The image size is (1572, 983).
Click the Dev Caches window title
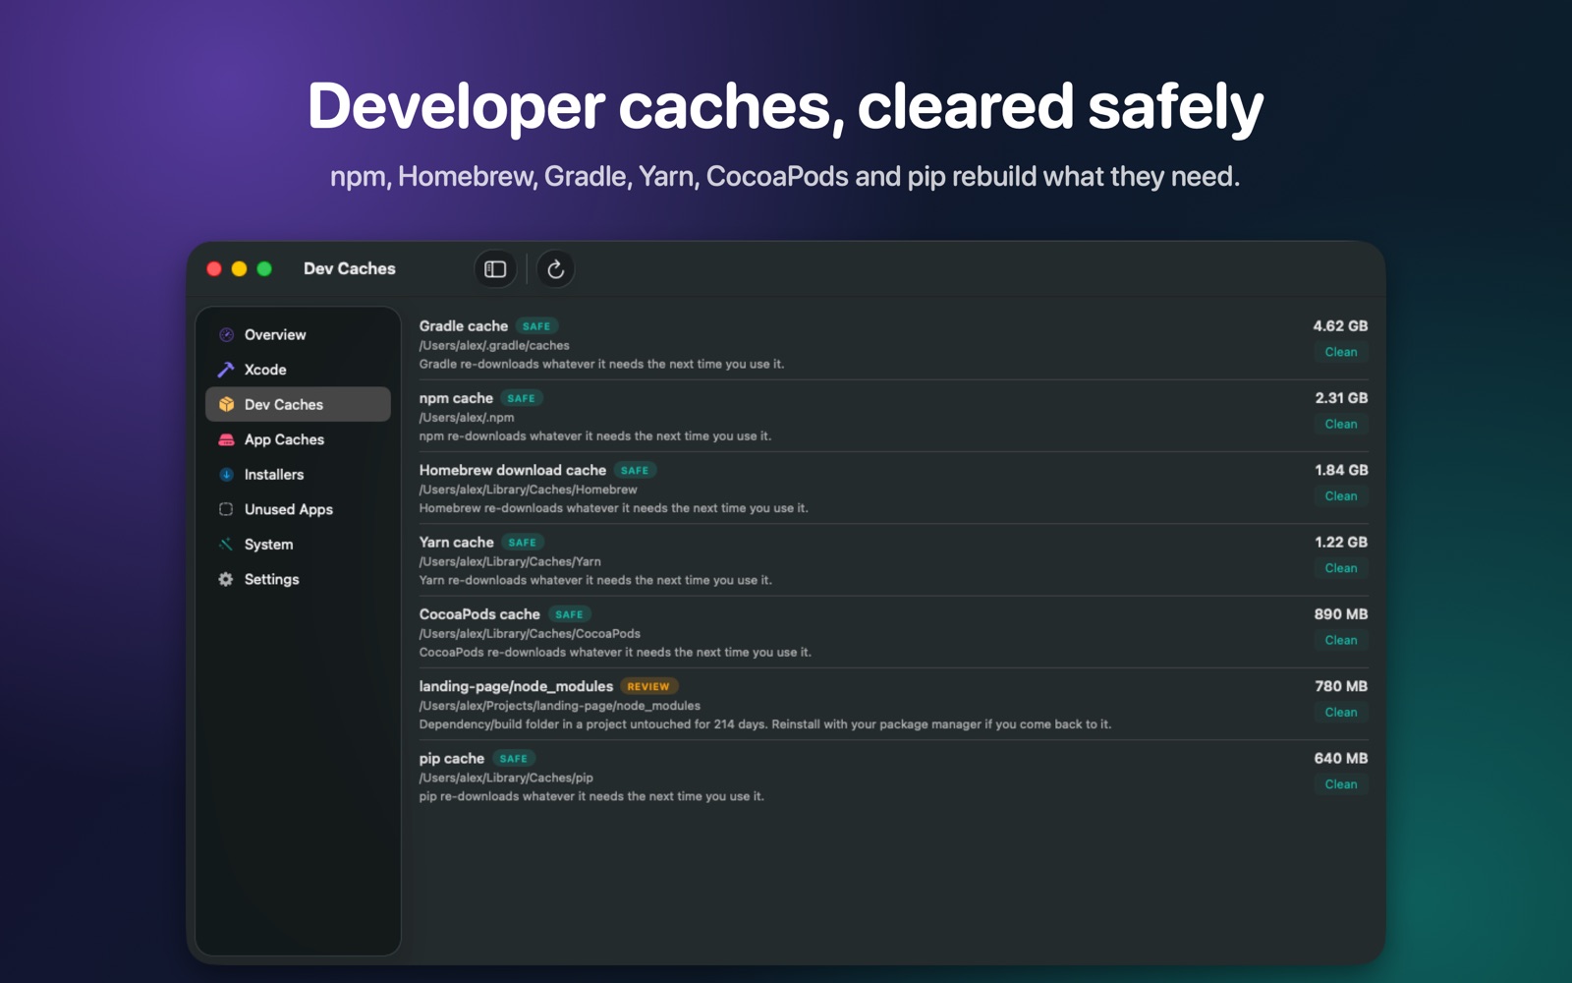tap(350, 269)
